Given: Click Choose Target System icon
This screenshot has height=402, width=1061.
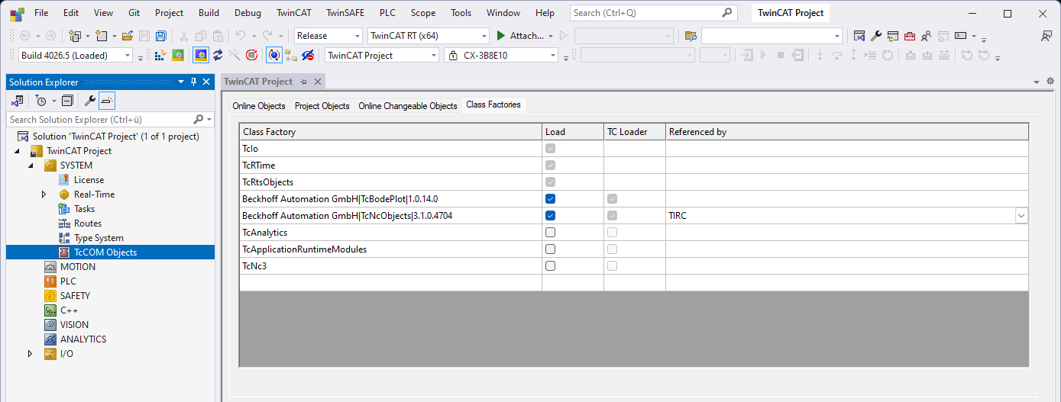Looking at the screenshot, I should click(x=291, y=55).
